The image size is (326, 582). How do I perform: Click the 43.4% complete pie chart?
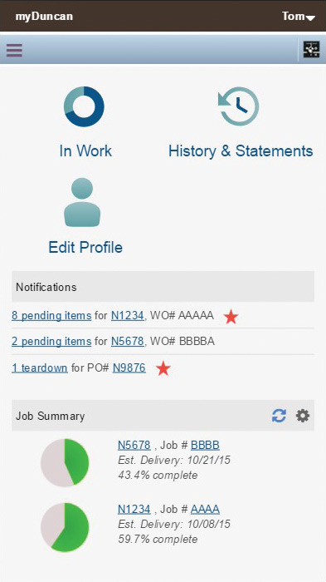click(65, 462)
